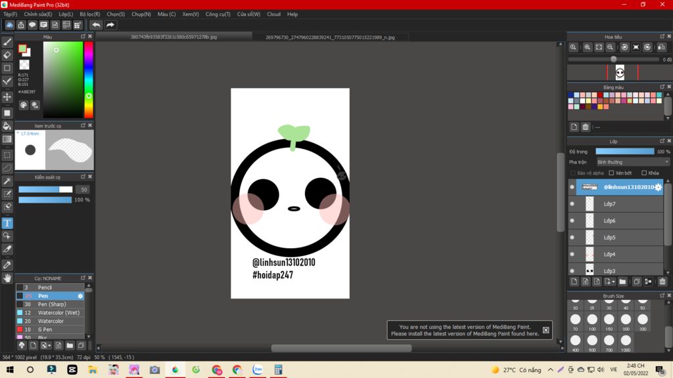Click the hue spectrum color bar
Screen dimensions: 673x378
click(x=89, y=79)
